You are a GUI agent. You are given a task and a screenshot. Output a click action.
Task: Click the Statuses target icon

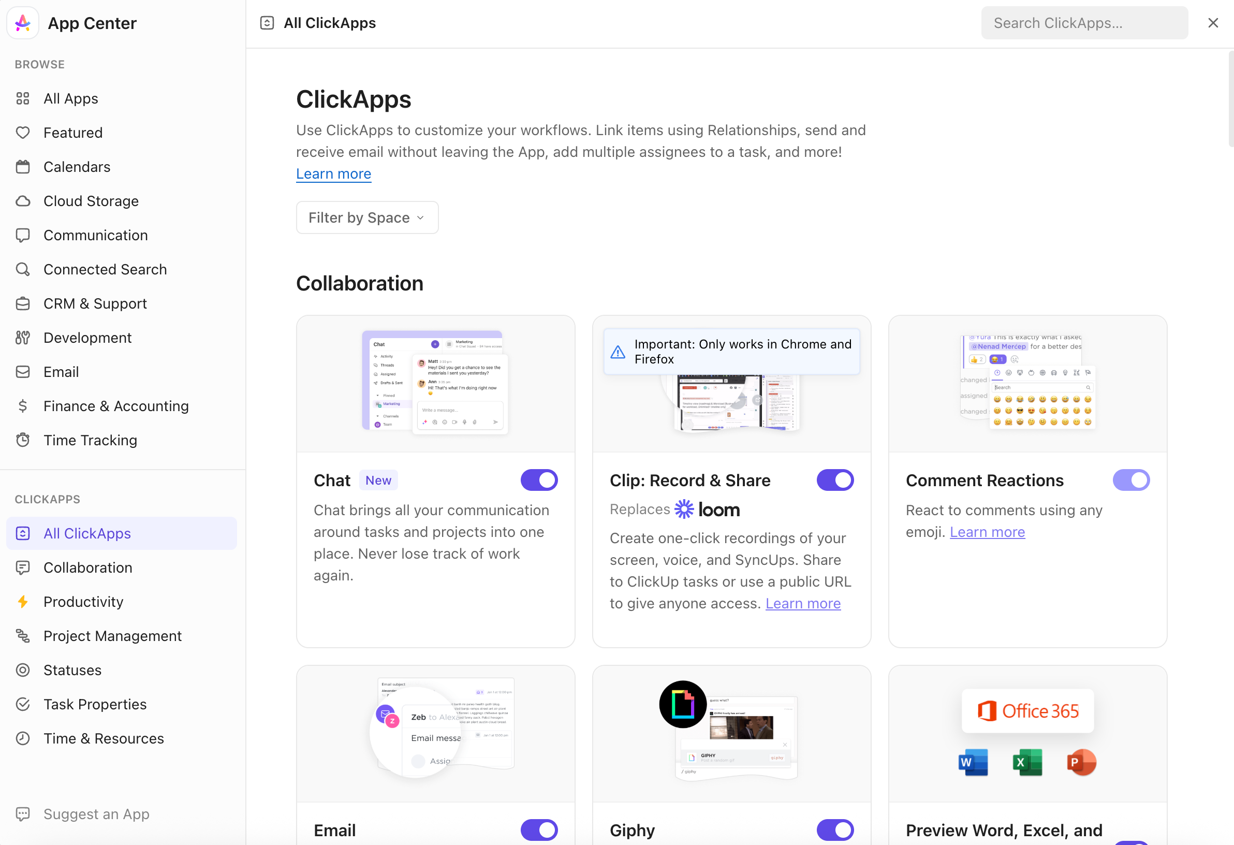23,671
